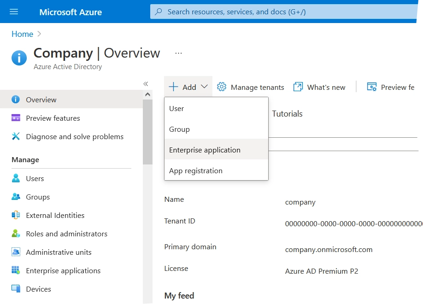Open the ellipsis more options menu
This screenshot has height=305, width=423.
point(178,53)
